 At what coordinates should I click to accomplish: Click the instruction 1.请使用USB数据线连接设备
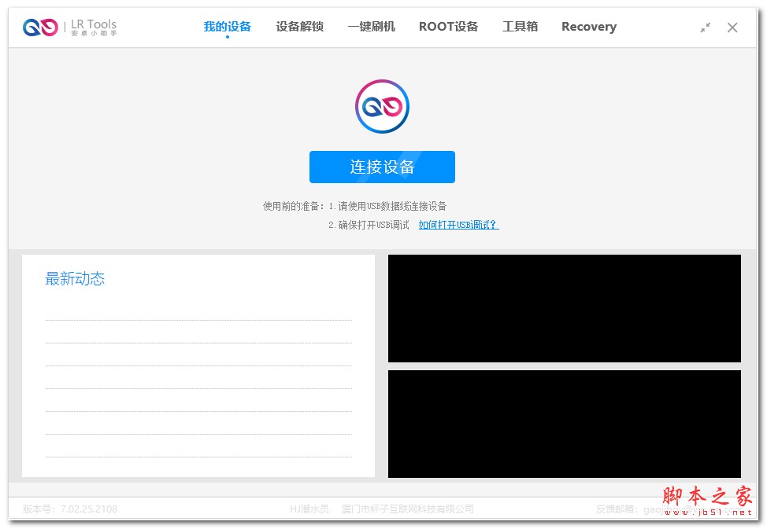click(x=387, y=206)
